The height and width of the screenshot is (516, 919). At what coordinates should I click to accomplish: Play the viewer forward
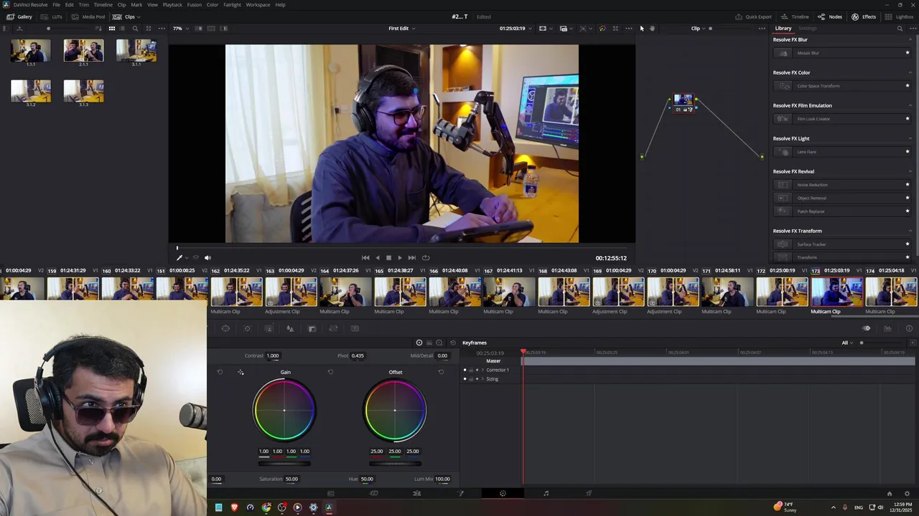(400, 258)
